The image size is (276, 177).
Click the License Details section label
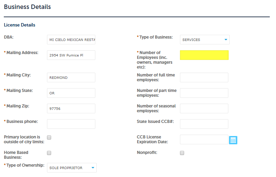pos(19,25)
